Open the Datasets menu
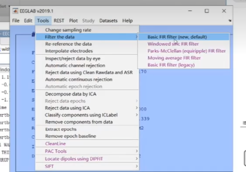The image size is (246, 172). pyautogui.click(x=109, y=21)
